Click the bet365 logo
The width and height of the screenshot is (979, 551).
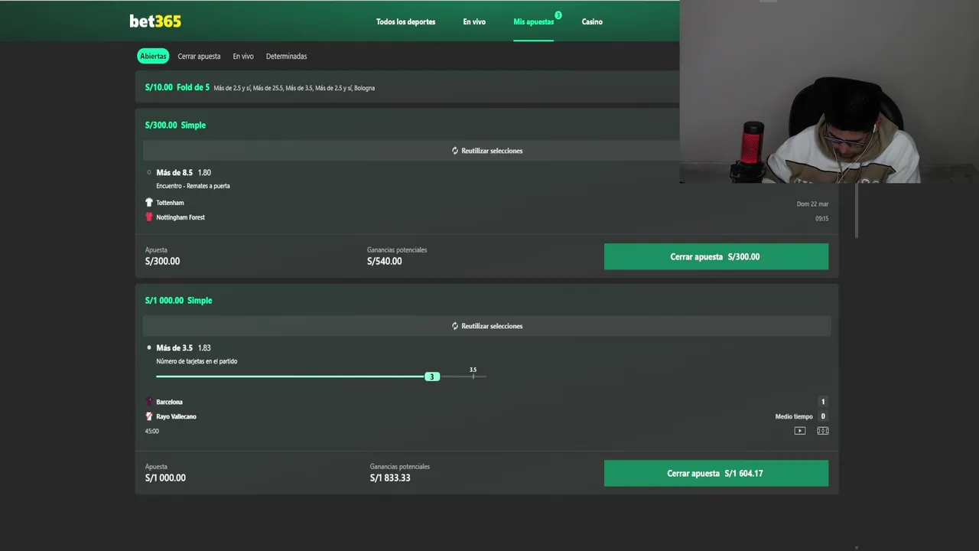(155, 21)
